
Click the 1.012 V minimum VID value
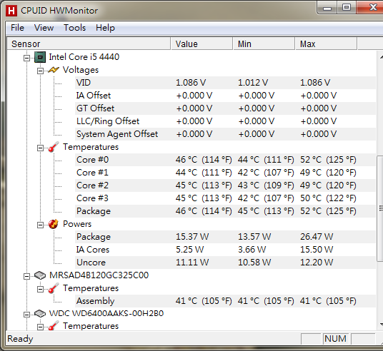click(253, 83)
